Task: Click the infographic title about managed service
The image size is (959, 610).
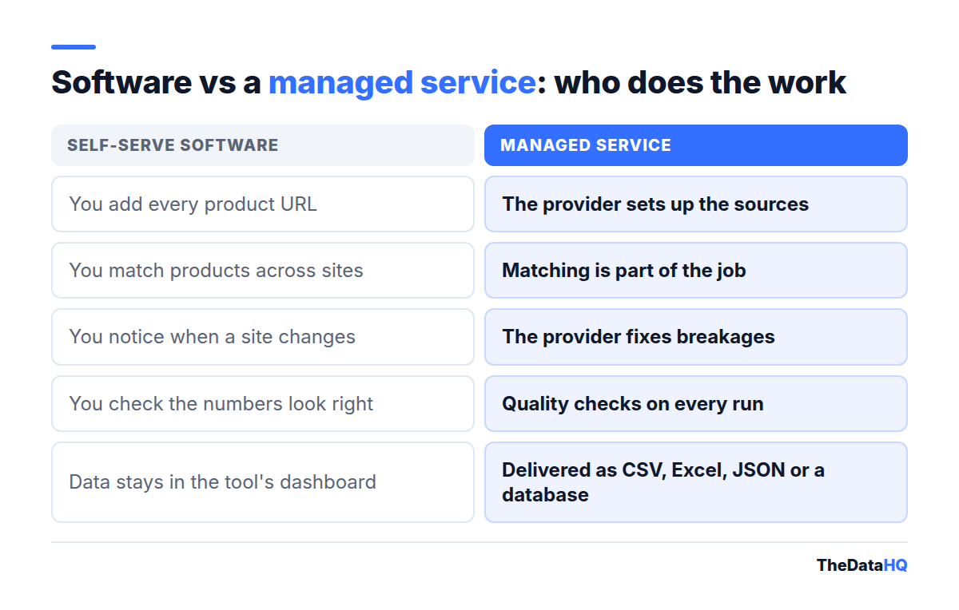Action: (448, 83)
